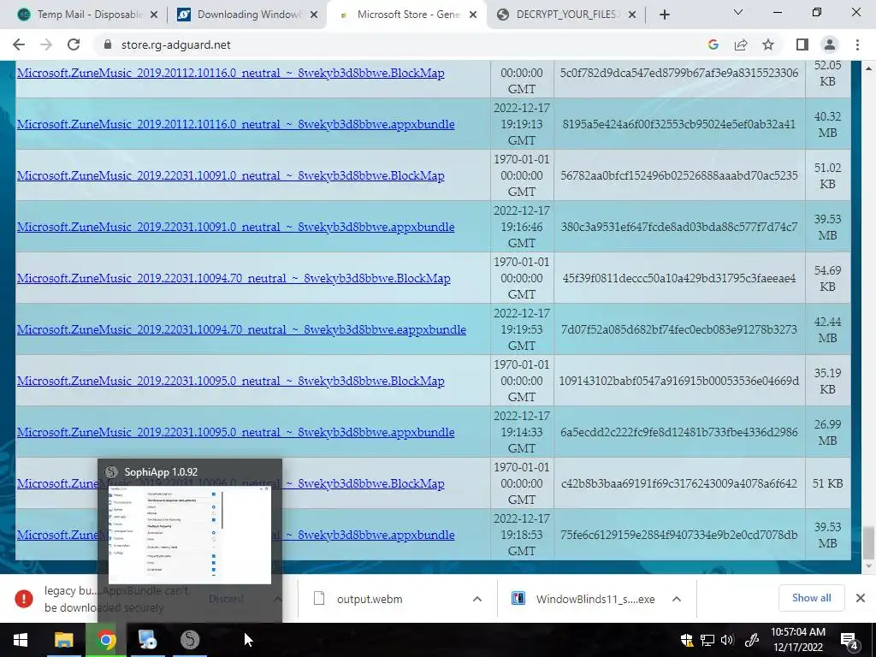
Task: Select hash 380c3a9531ef647fcde8ad03bda88c577f7d74c7
Action: tap(678, 227)
